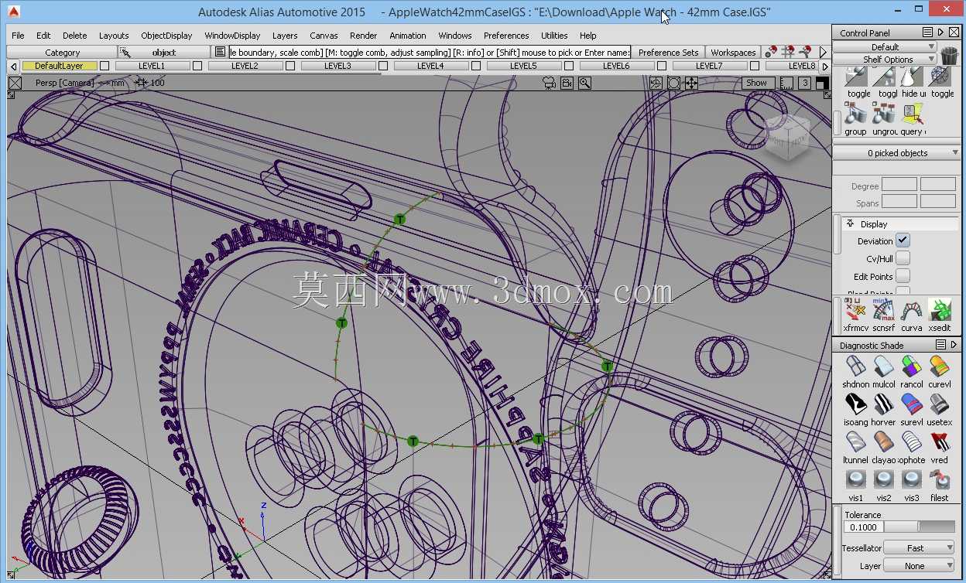The width and height of the screenshot is (966, 583).
Task: Use the query edit shelf tool
Action: coord(912,114)
